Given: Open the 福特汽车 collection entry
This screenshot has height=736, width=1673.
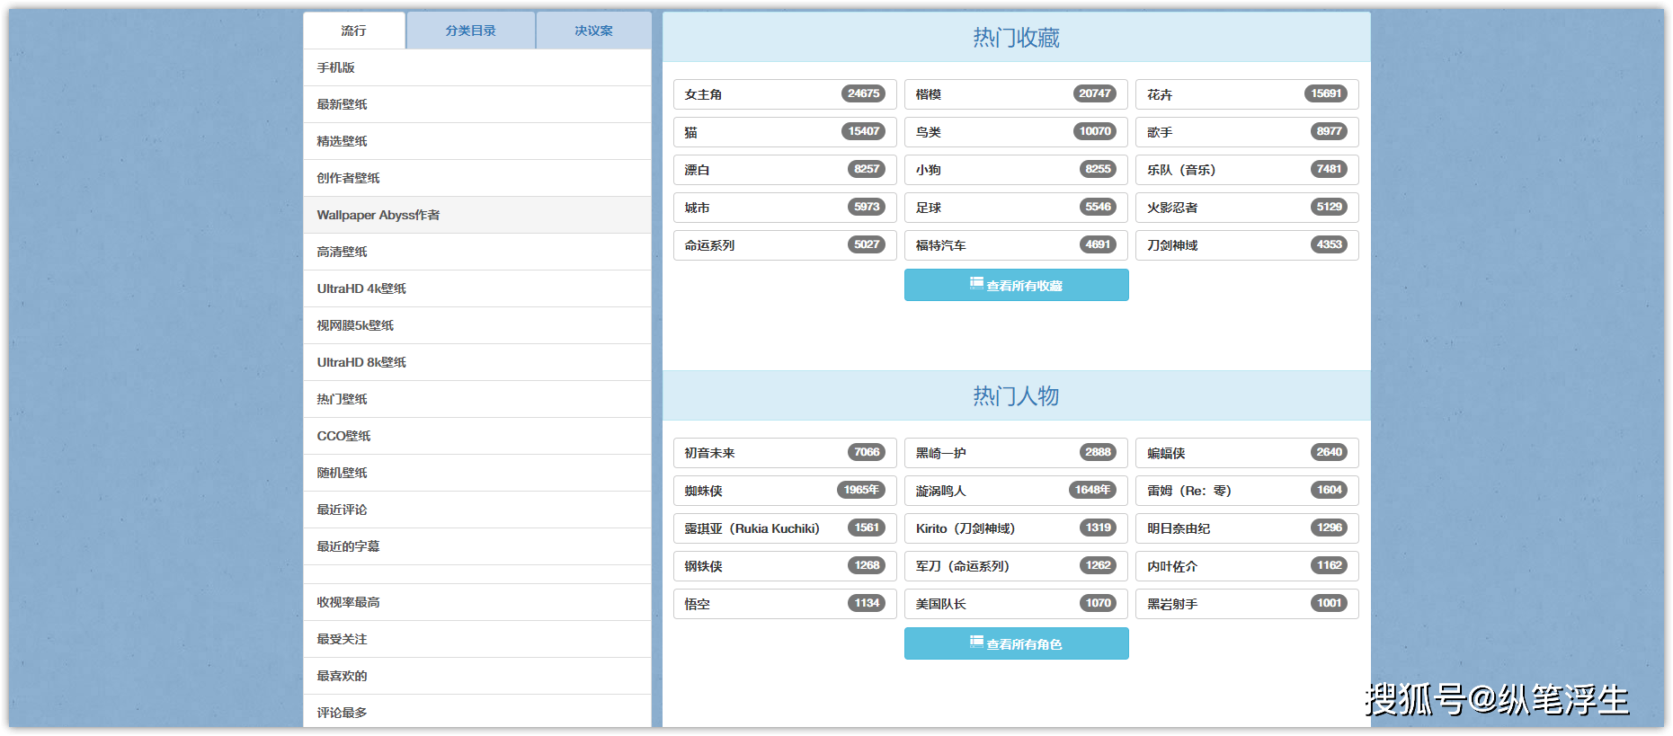Looking at the screenshot, I should coord(1015,245).
